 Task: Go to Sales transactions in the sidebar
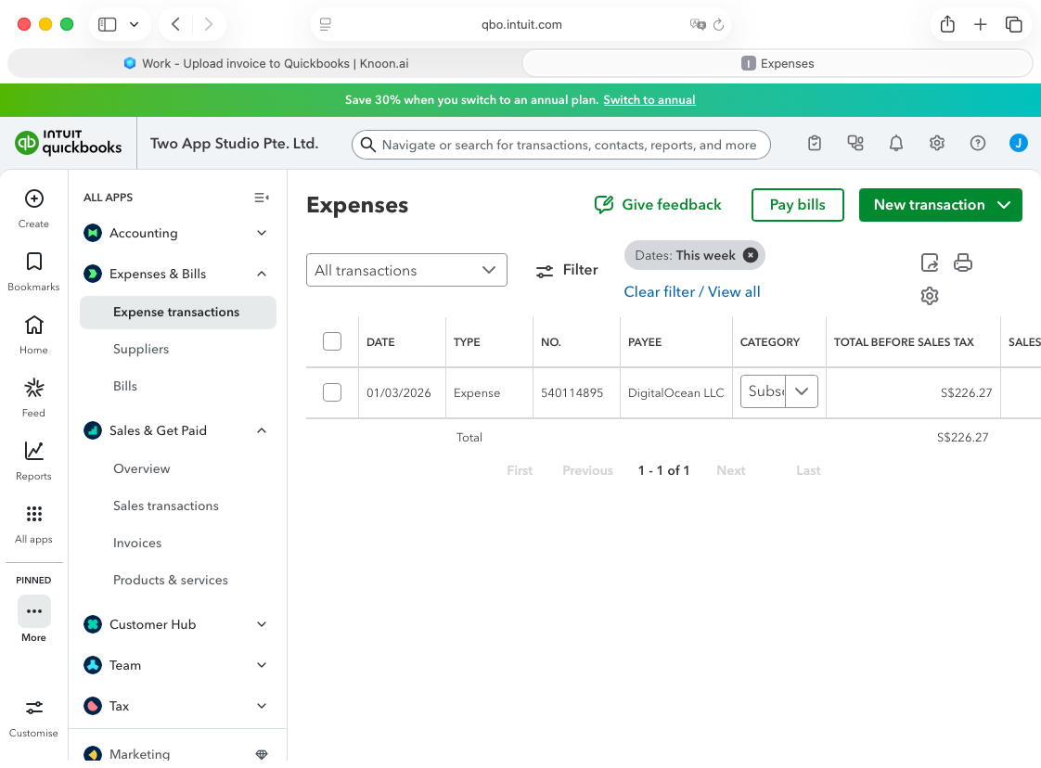pyautogui.click(x=165, y=506)
